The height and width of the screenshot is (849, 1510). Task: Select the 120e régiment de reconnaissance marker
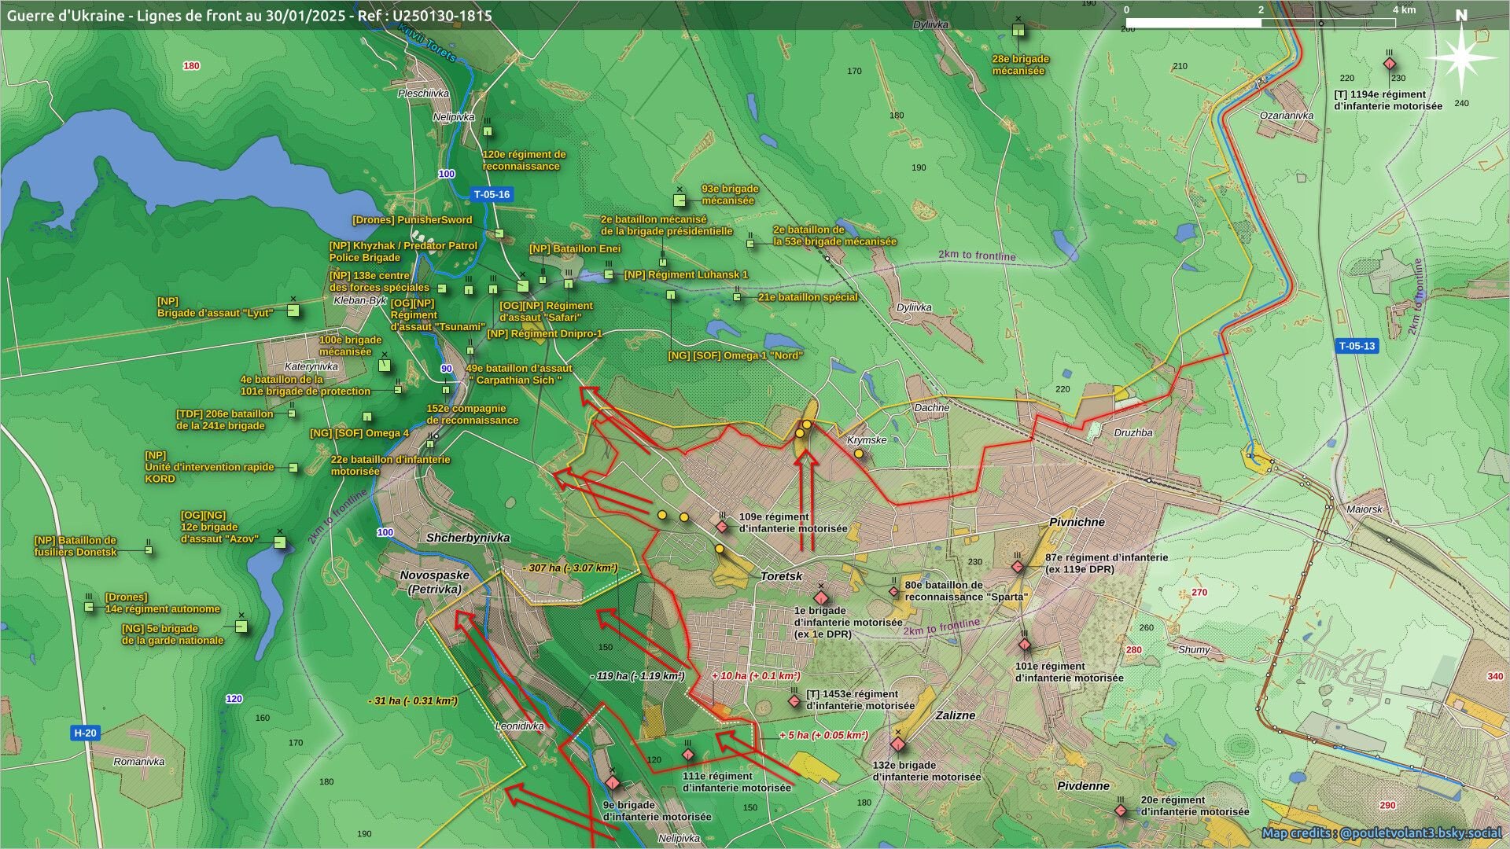coord(488,131)
